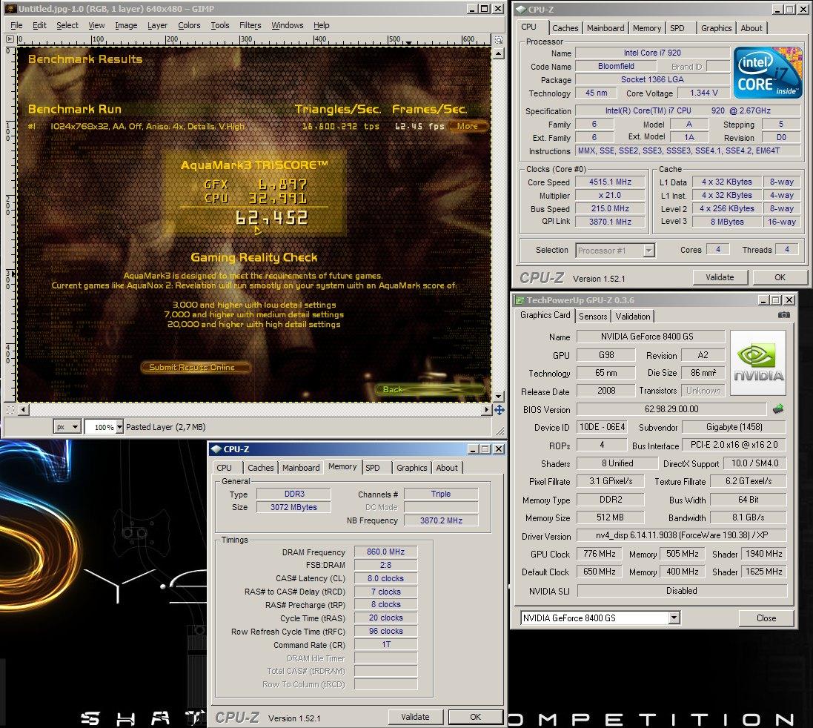This screenshot has height=728, width=813.
Task: Open the Help menu in GIMP
Action: [x=322, y=25]
